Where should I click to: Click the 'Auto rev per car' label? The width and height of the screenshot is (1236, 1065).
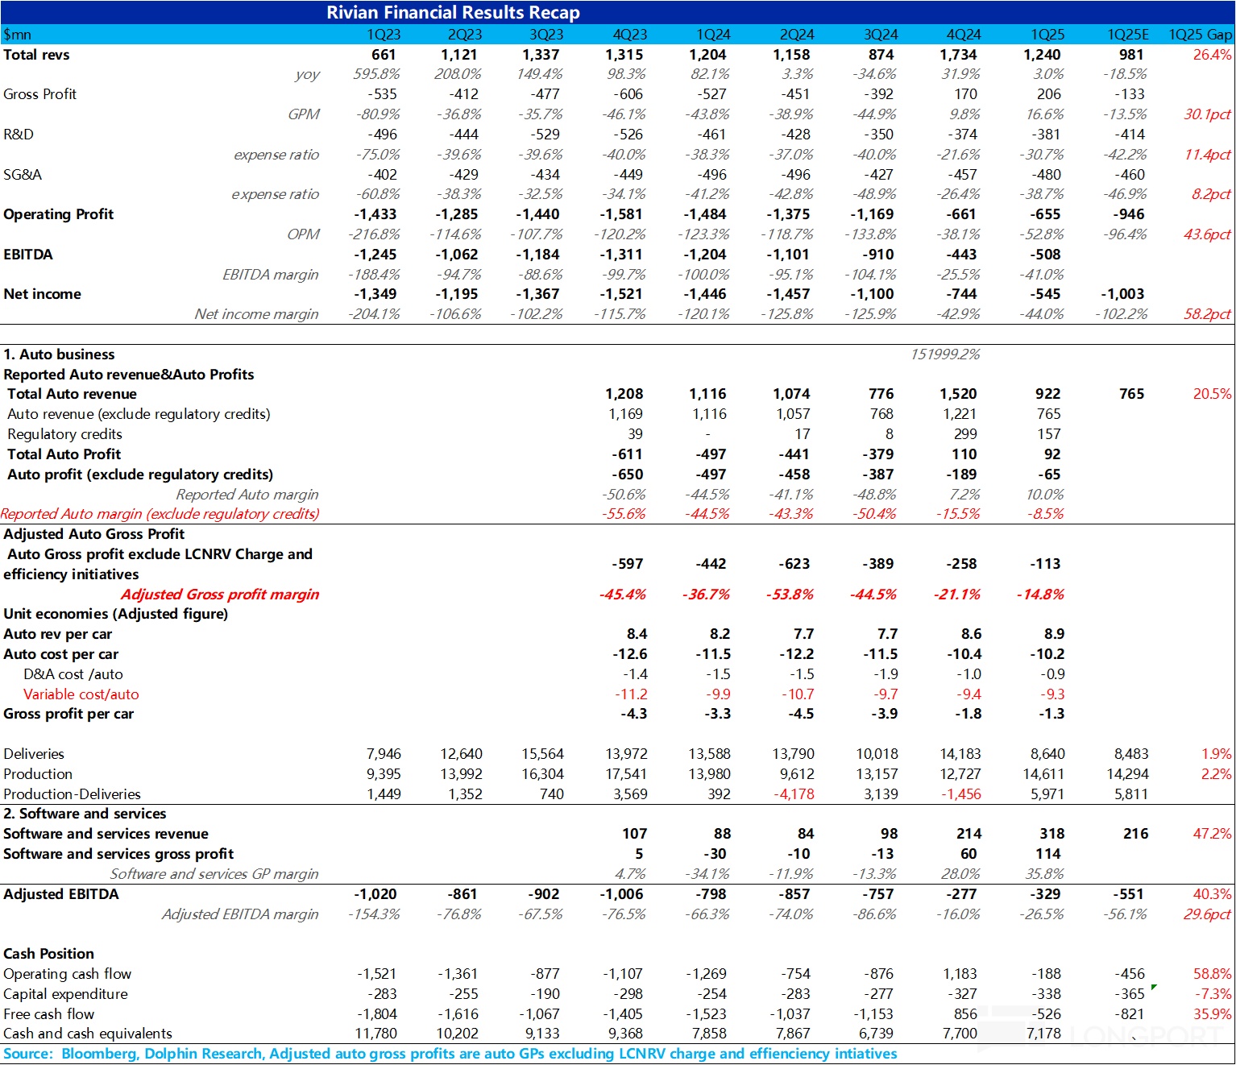coord(58,634)
